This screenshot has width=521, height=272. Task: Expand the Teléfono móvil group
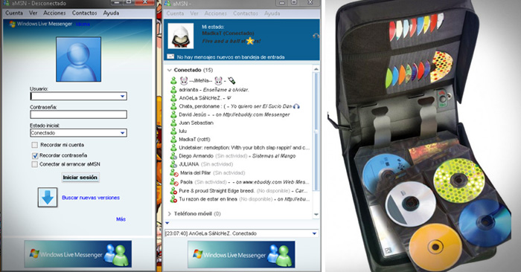pos(170,213)
